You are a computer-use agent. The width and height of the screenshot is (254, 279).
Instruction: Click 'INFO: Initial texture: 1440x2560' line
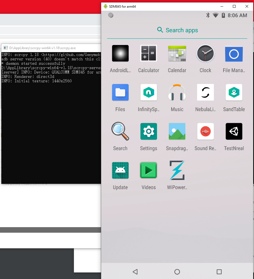click(37, 81)
